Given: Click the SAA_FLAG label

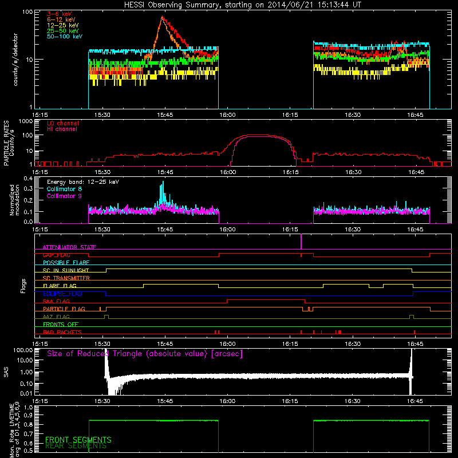Looking at the screenshot, I should click(x=56, y=301).
